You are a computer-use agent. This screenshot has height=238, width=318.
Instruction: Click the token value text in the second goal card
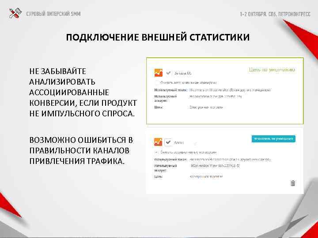coord(230,160)
